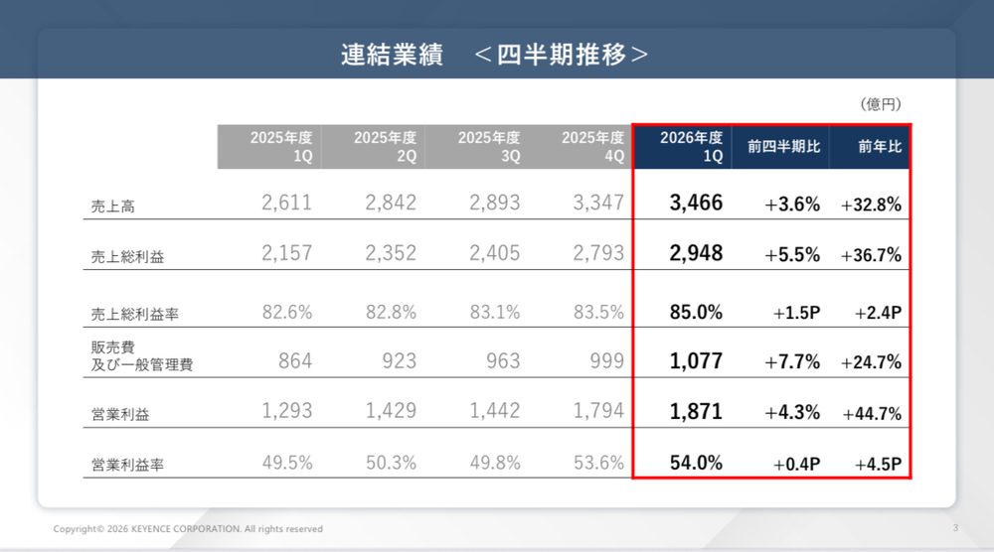
Task: Click the SG&A value 923
Action: click(400, 360)
